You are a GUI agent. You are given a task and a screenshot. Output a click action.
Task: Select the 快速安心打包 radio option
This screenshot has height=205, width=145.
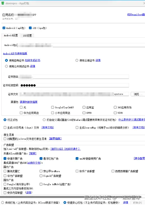[x=65, y=202]
